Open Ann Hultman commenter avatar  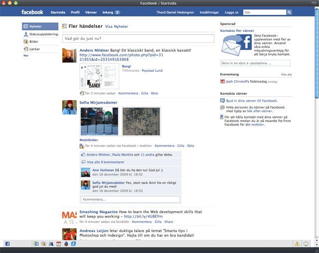click(x=85, y=172)
